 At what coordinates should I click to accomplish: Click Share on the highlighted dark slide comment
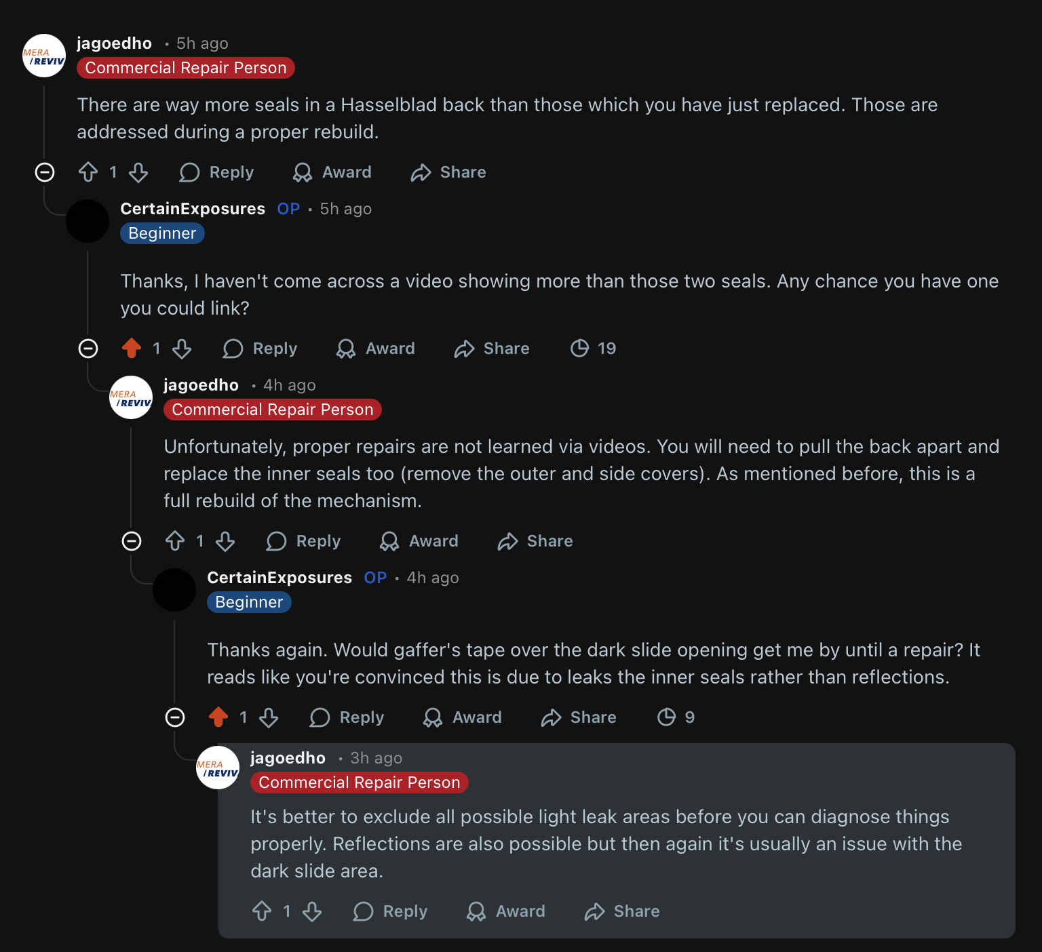click(622, 911)
